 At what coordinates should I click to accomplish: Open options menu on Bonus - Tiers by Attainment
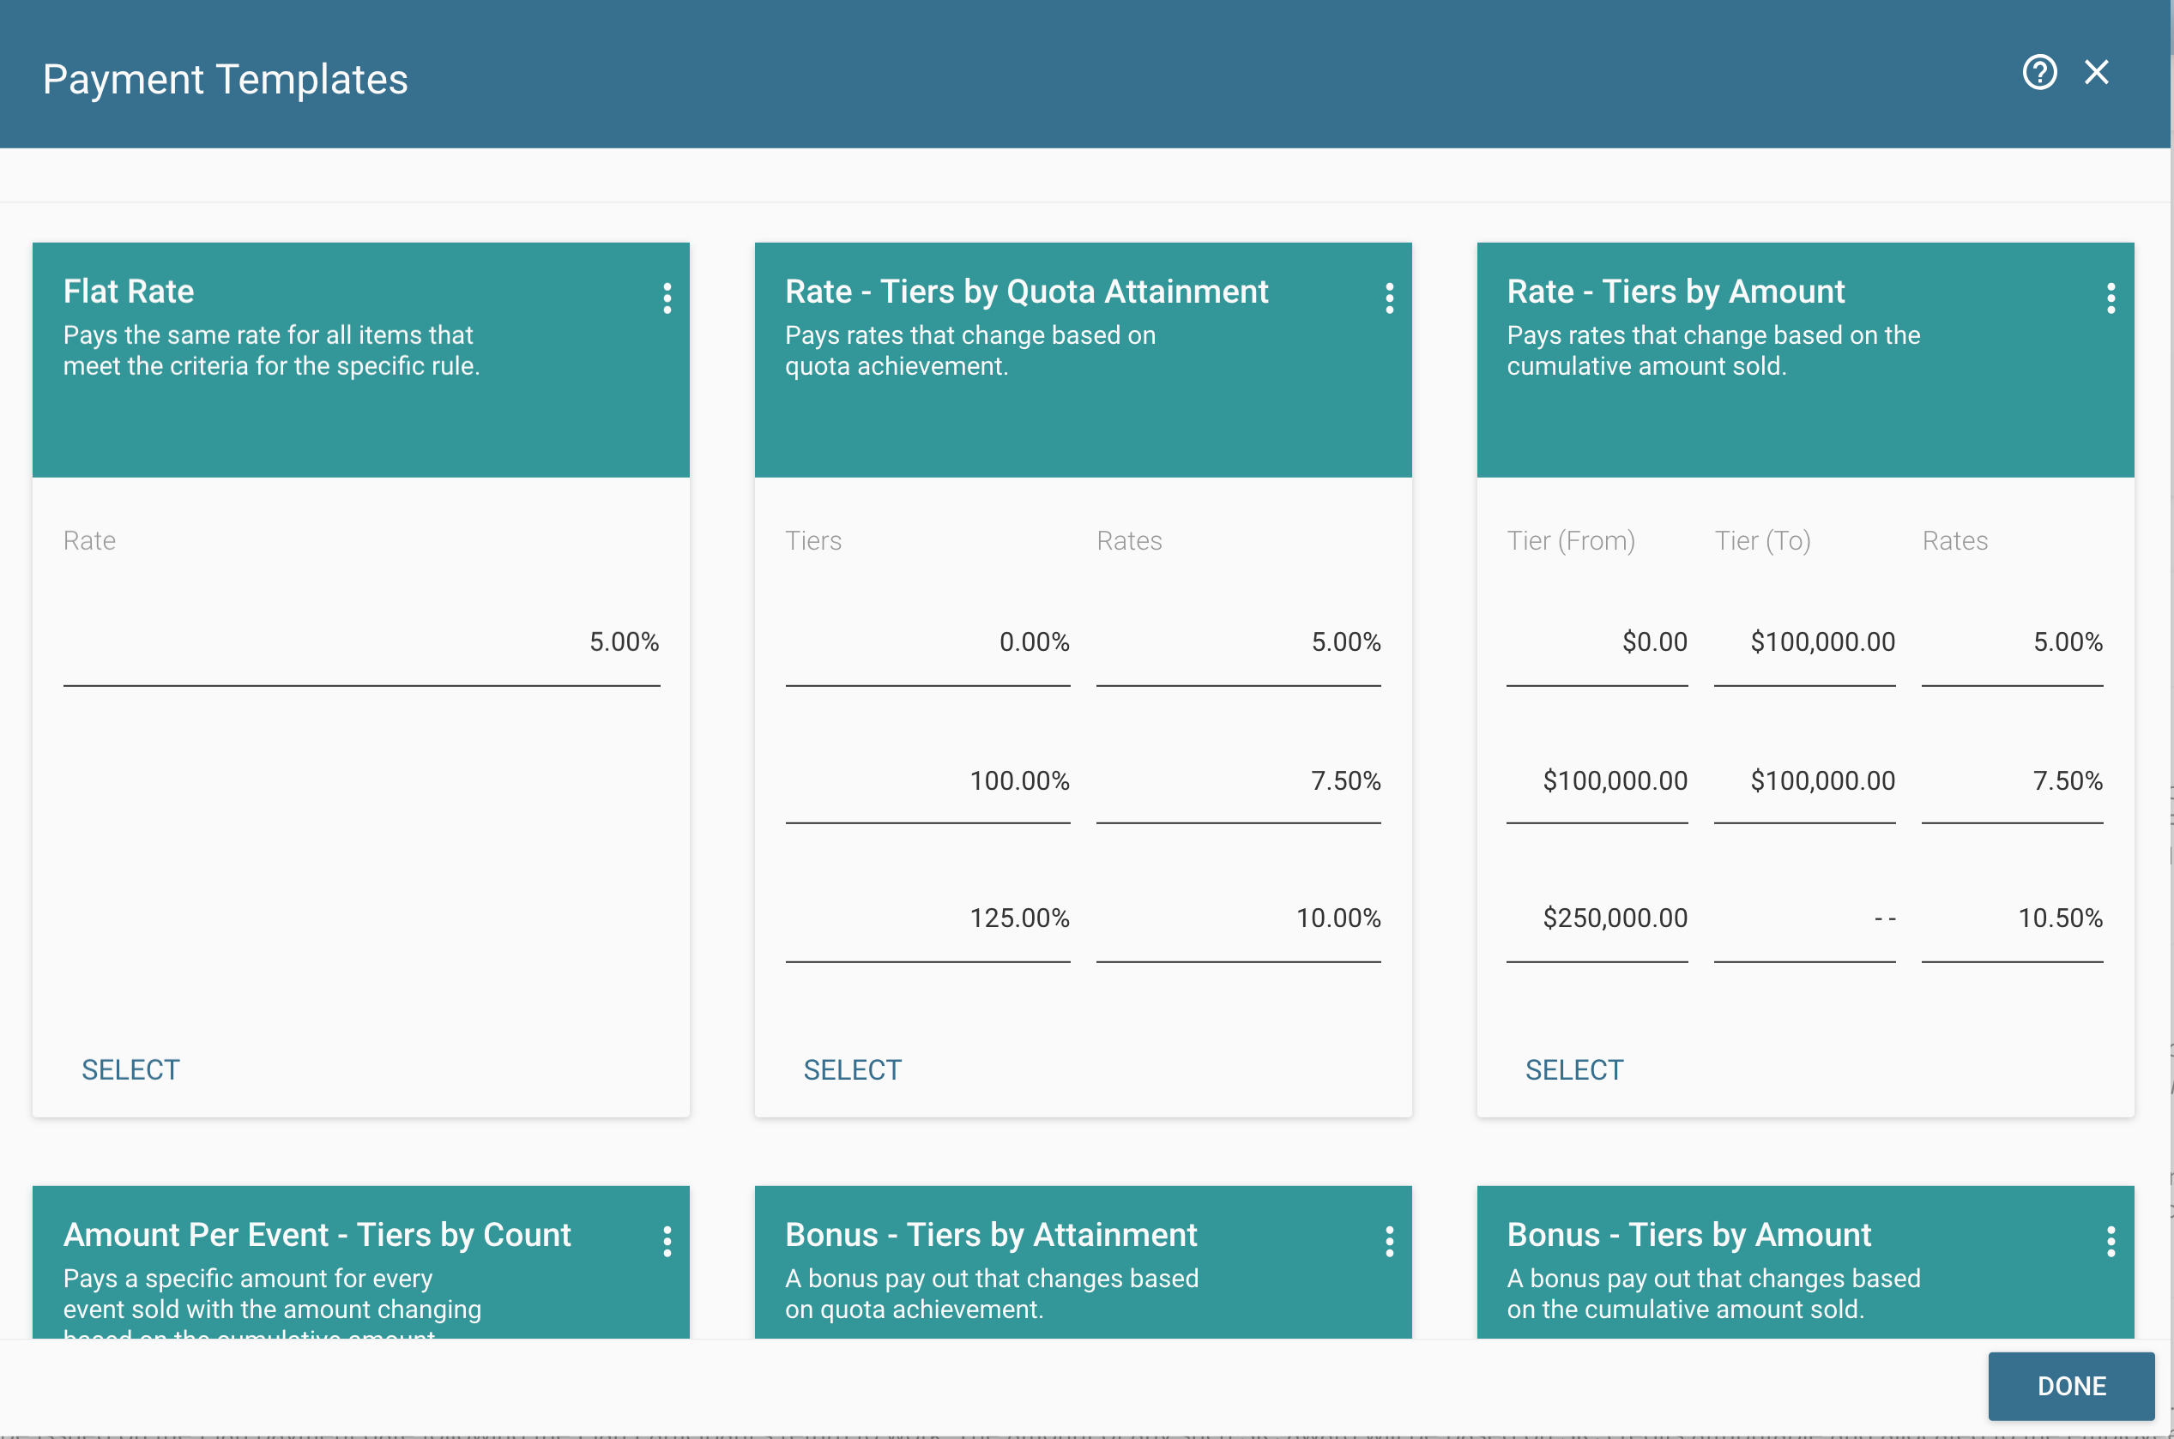[1389, 1241]
